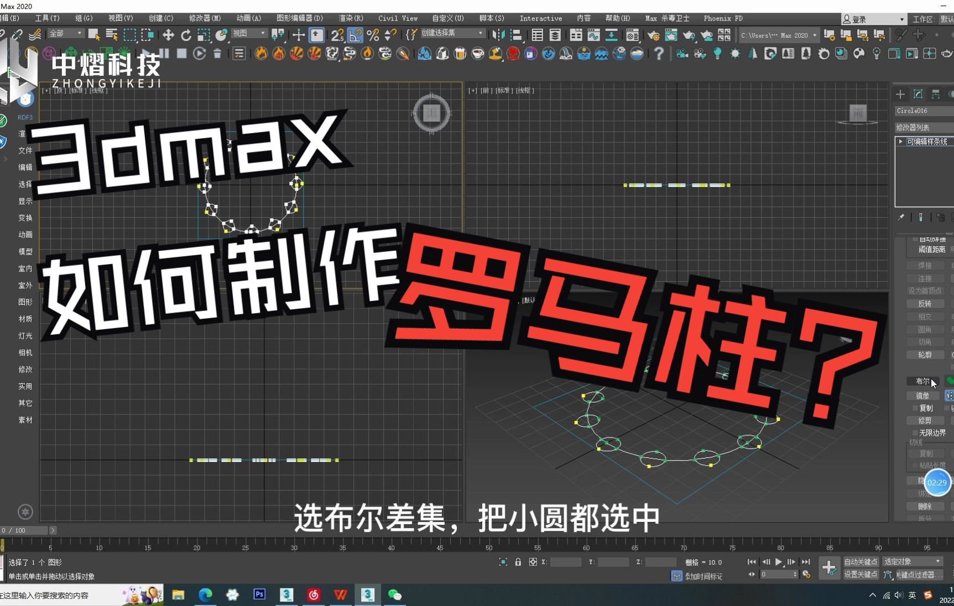Screen dimensions: 954x606
Task: Enable '复制' checkbox under Mirror
Action: tap(915, 408)
